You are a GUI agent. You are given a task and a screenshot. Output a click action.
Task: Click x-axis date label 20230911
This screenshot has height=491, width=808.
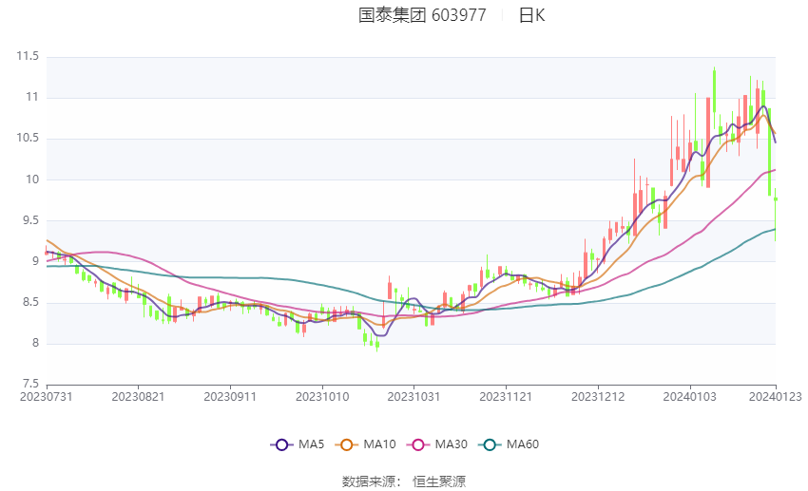(x=230, y=397)
